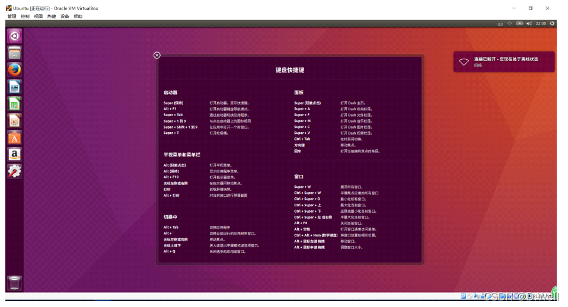This screenshot has height=307, width=568.
Task: Open System Settings wrench-and-gear icon
Action: (x=14, y=171)
